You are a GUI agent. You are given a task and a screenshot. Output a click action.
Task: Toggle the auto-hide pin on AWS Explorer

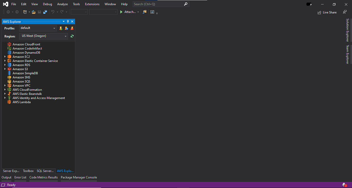click(x=68, y=22)
